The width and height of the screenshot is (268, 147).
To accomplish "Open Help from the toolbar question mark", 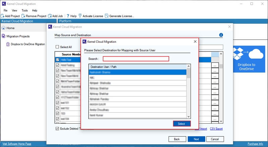I will coord(71,16).
